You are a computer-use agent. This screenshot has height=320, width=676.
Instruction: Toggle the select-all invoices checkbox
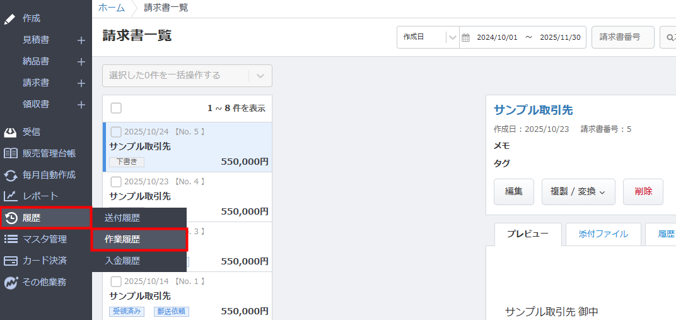click(116, 108)
